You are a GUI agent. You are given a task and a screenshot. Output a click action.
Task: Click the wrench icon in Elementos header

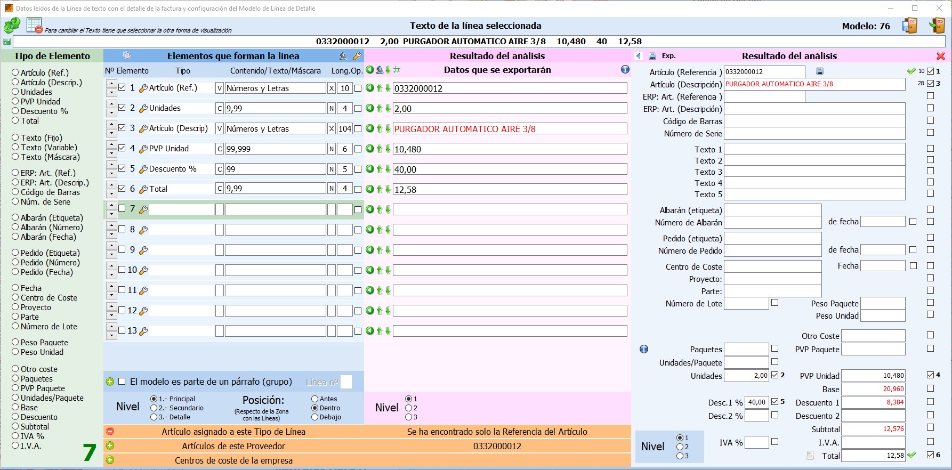(357, 56)
